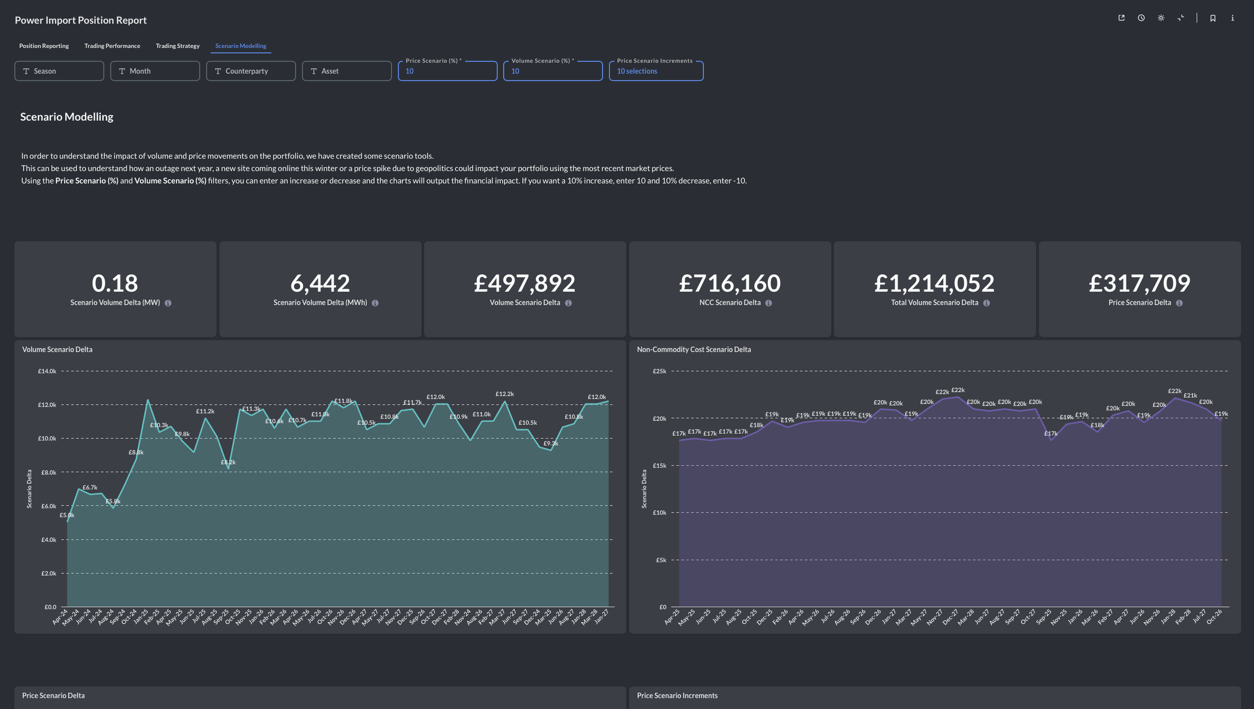Click info icon beside NCC Scenario Delta
Viewport: 1254px width, 709px height.
pyautogui.click(x=768, y=303)
